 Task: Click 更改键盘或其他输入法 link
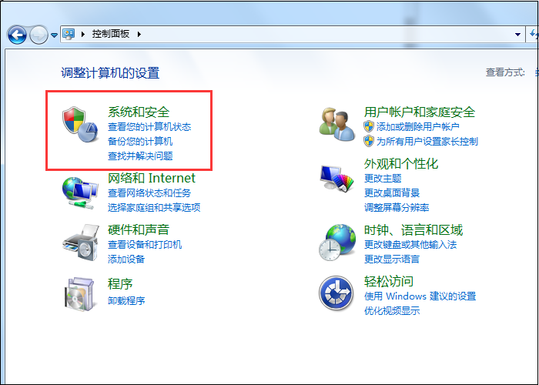[x=410, y=245]
